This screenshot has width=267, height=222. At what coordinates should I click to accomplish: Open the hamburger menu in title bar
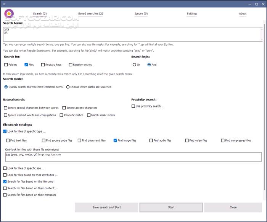[4, 4]
